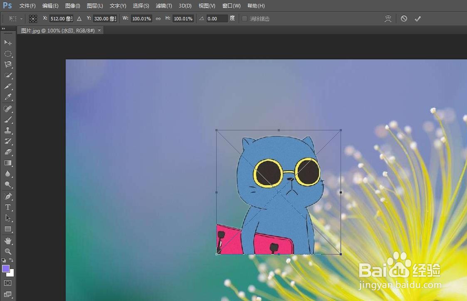
Task: Open the 文字(Y) menu
Action: [118, 6]
